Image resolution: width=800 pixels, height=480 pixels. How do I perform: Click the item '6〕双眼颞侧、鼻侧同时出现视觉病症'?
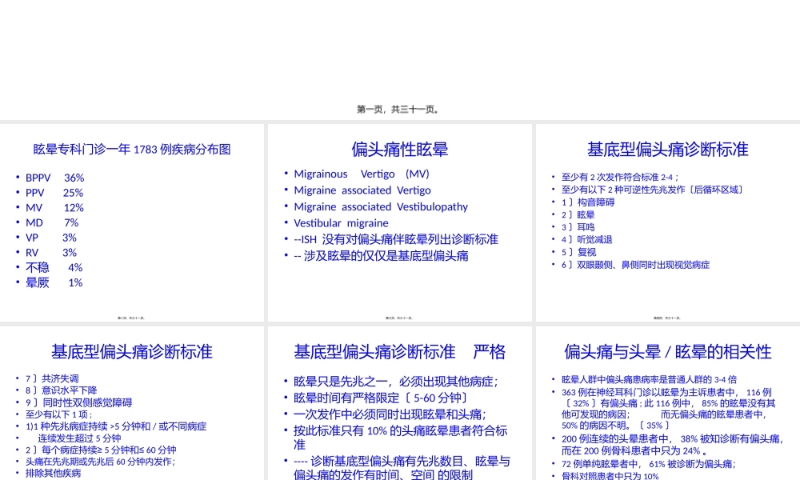tap(635, 265)
